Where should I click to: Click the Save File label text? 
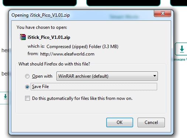[x=41, y=87]
